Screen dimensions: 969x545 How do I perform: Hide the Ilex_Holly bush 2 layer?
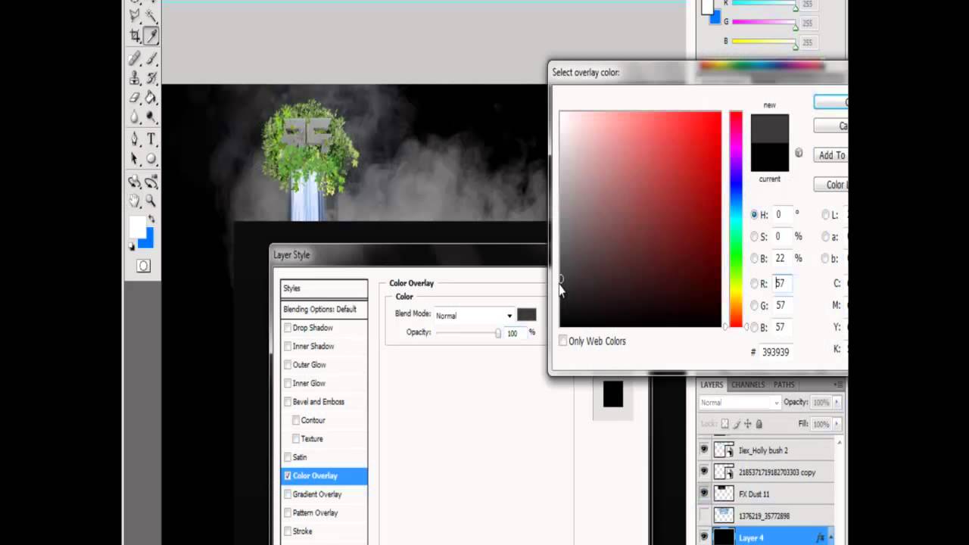click(704, 450)
